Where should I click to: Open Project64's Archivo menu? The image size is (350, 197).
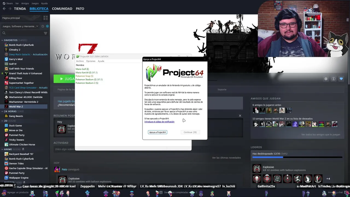[80, 61]
